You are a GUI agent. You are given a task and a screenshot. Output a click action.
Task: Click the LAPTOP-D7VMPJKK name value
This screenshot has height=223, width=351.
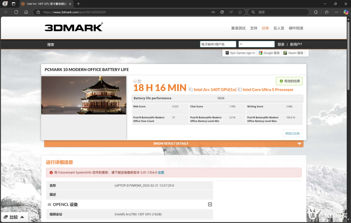coord(144,185)
